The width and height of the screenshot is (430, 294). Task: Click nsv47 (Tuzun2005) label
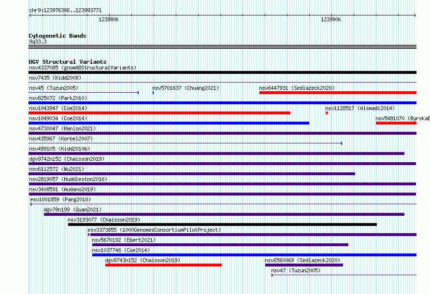coord(296,270)
